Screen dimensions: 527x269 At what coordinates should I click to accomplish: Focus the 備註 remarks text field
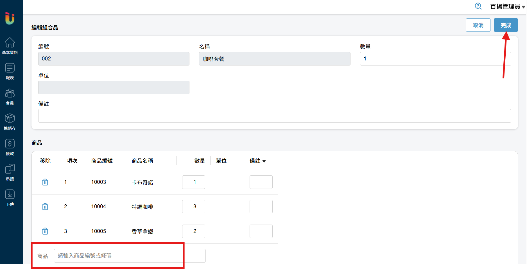tap(274, 116)
